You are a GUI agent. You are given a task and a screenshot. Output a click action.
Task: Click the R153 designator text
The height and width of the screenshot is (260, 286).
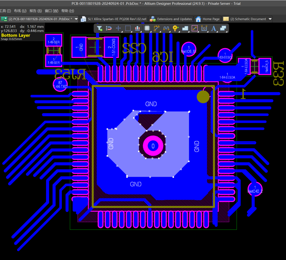[70, 74]
